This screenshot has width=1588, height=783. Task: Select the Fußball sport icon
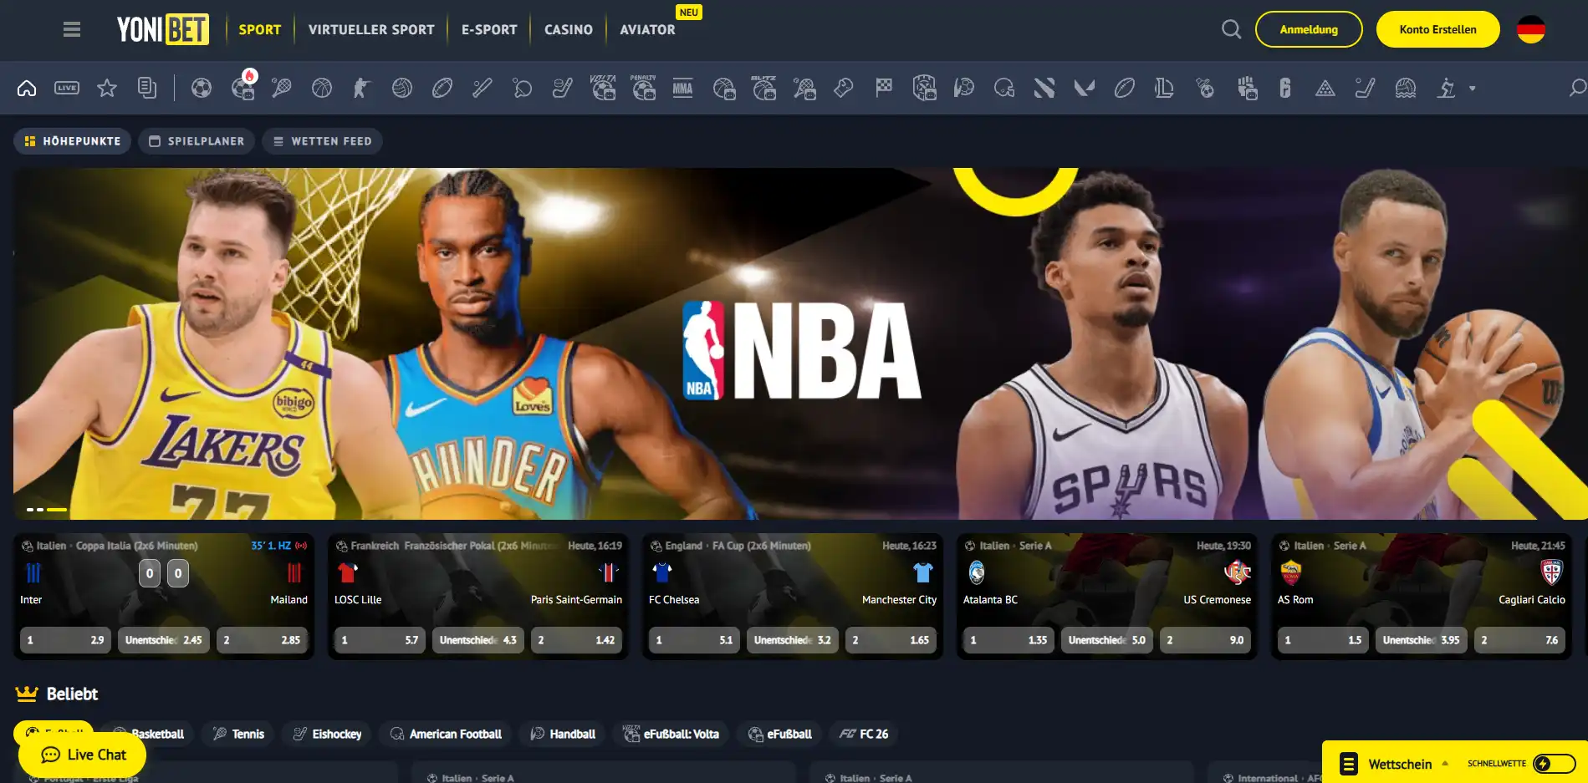coord(202,87)
